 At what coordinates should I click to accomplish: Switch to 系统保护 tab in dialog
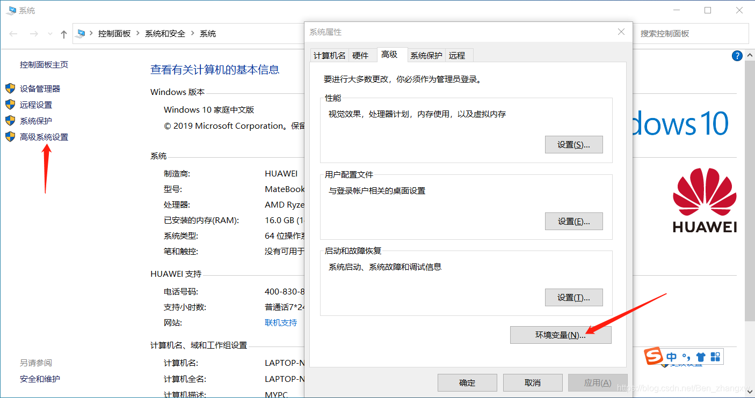[426, 55]
